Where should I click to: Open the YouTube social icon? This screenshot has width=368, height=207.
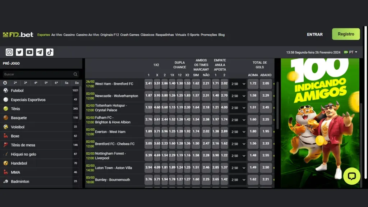coord(29,52)
